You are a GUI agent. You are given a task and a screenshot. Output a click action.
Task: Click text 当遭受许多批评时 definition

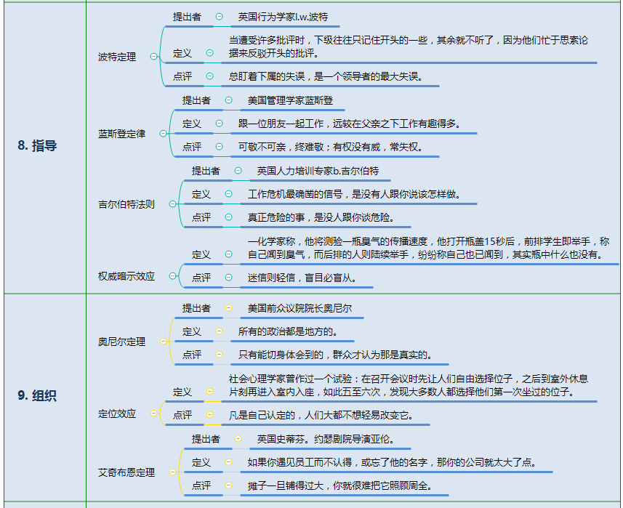[409, 47]
